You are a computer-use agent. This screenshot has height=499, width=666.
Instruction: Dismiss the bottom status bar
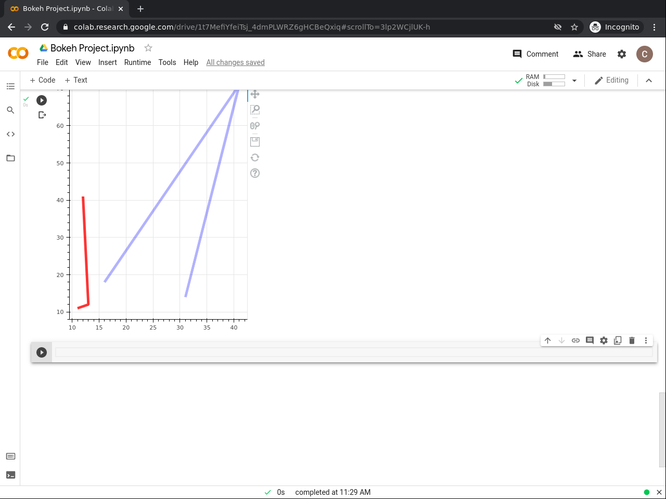click(659, 492)
